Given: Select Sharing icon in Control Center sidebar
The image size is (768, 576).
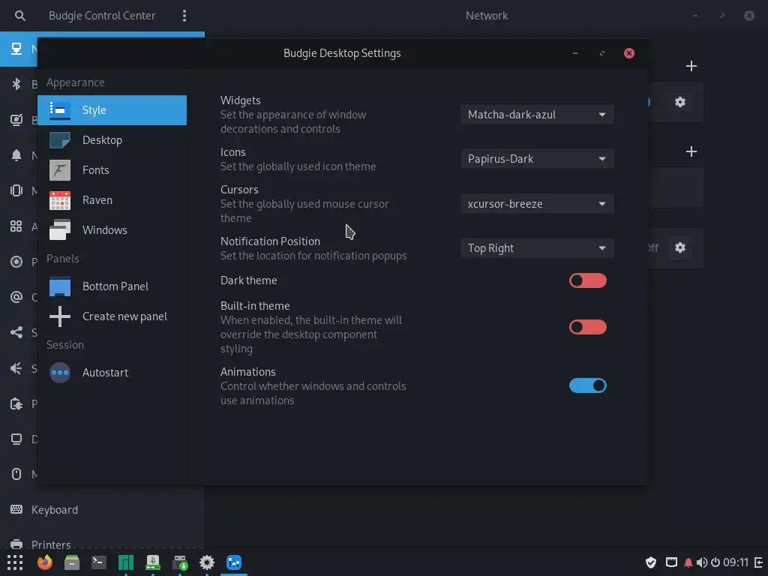Looking at the screenshot, I should point(16,332).
